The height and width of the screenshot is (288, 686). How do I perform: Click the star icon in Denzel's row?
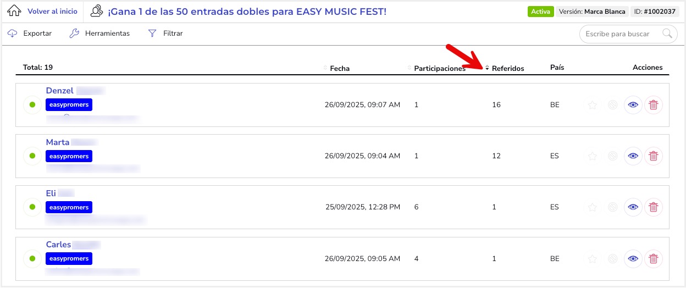[x=593, y=105]
